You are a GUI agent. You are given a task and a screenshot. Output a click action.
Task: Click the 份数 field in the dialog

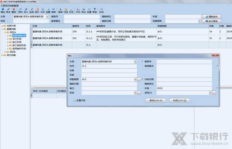[109, 71]
